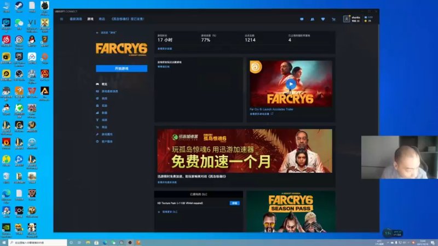
Task: Open the Steam desktop icon
Action: click(19, 7)
